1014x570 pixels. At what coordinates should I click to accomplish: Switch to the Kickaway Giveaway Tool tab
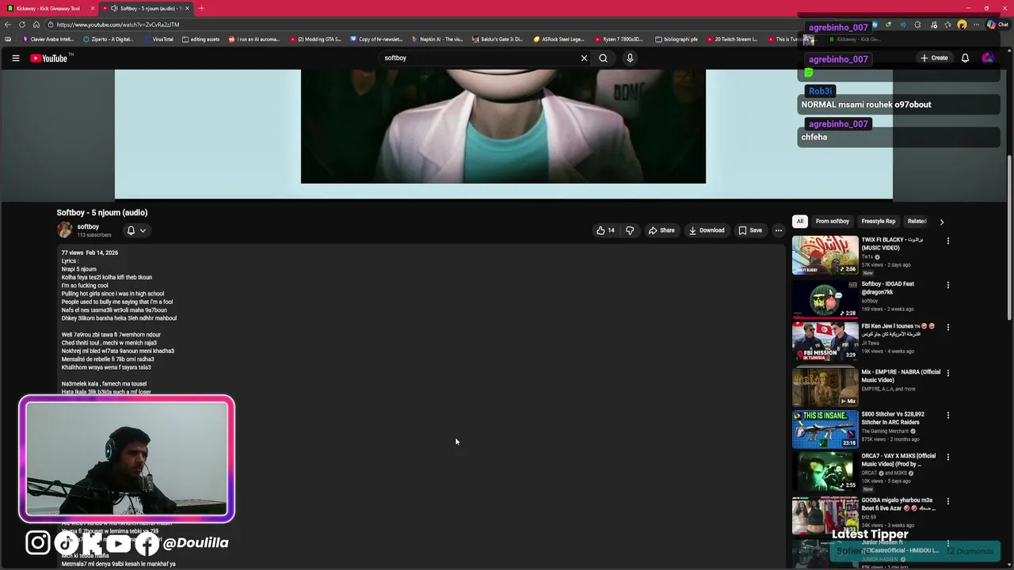[x=48, y=8]
